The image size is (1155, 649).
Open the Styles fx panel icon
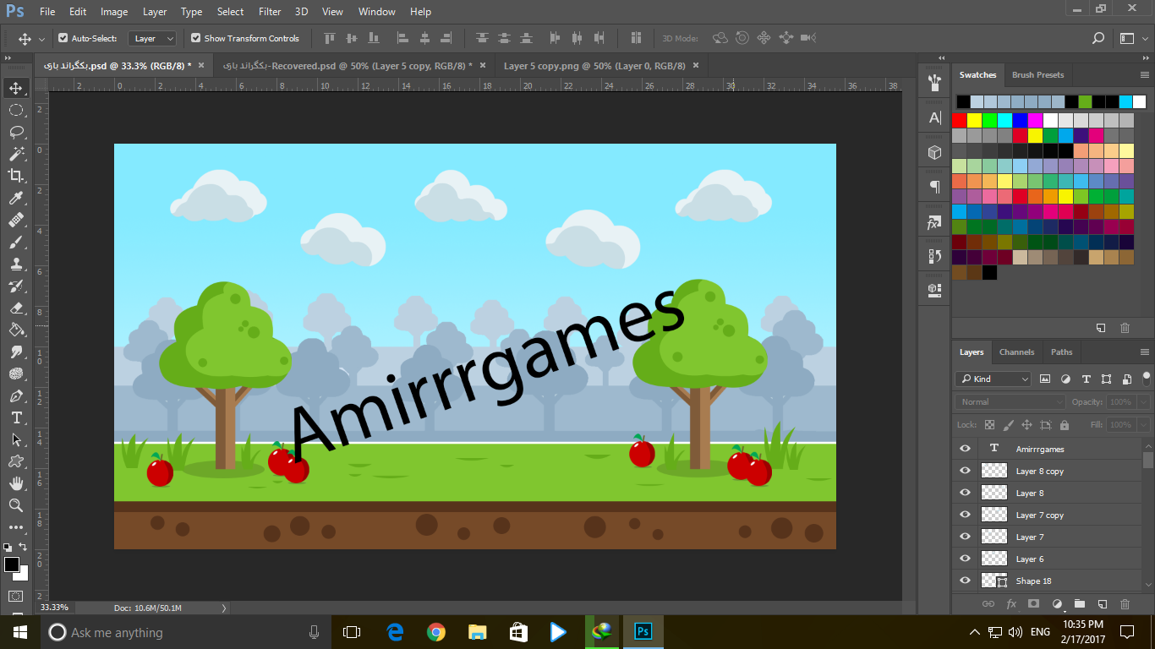(934, 223)
